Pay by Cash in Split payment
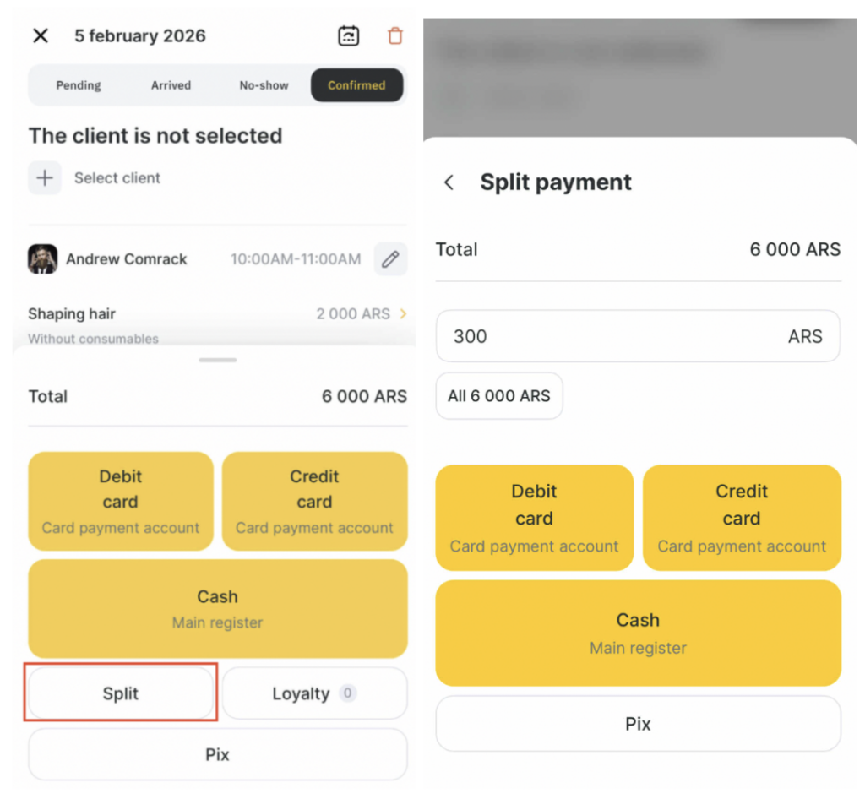 (x=638, y=633)
